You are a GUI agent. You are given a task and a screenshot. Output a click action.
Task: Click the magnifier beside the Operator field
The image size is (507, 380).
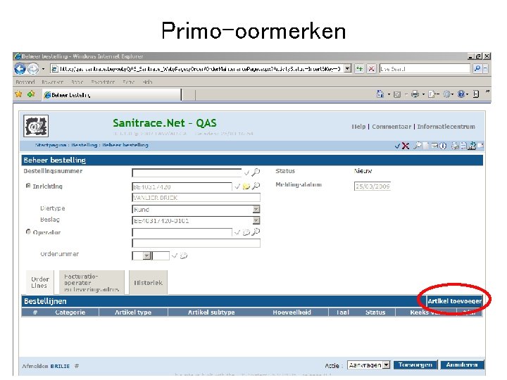(x=256, y=232)
